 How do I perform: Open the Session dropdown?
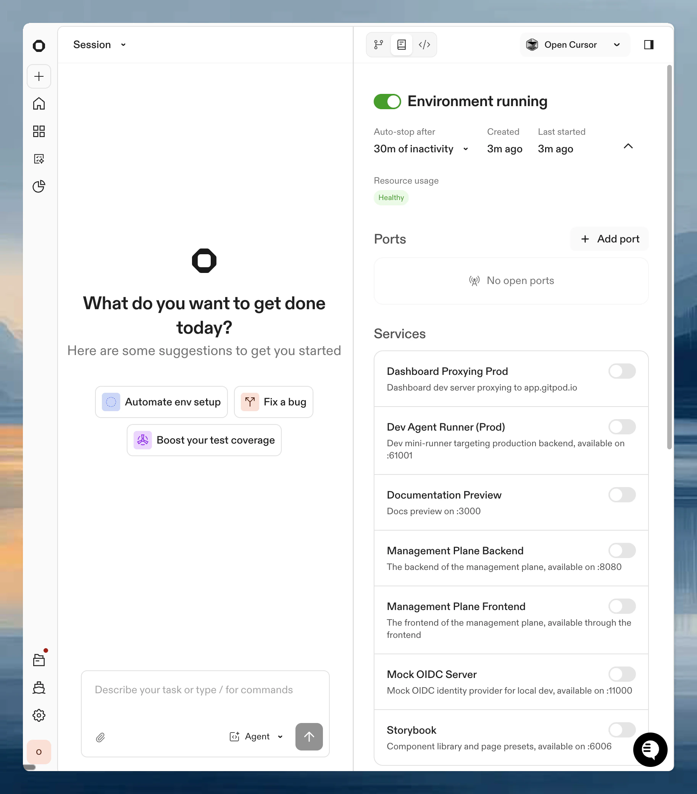99,45
